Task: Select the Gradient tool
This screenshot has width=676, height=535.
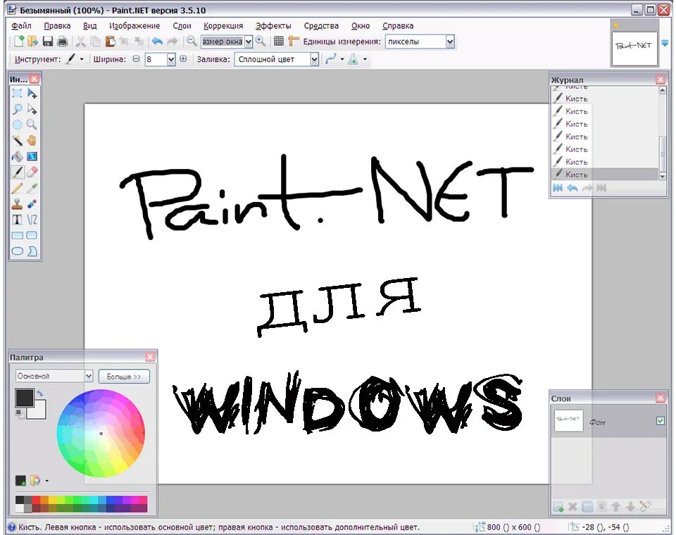Action: [32, 156]
